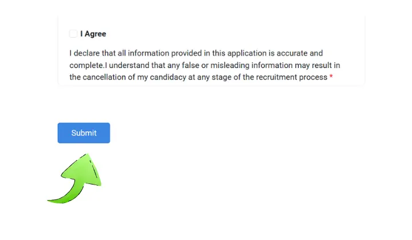
Task: Click the red required asterisk
Action: pyautogui.click(x=331, y=77)
